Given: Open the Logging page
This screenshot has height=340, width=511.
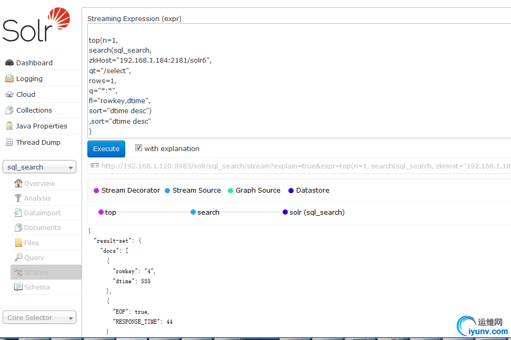Looking at the screenshot, I should coord(29,78).
